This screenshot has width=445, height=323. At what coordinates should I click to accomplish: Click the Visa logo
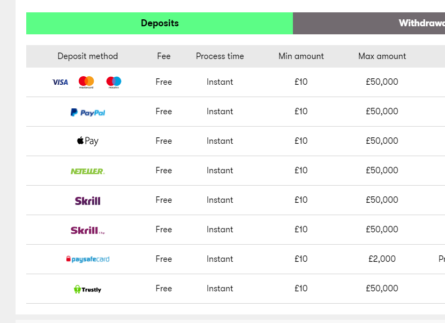tap(60, 82)
